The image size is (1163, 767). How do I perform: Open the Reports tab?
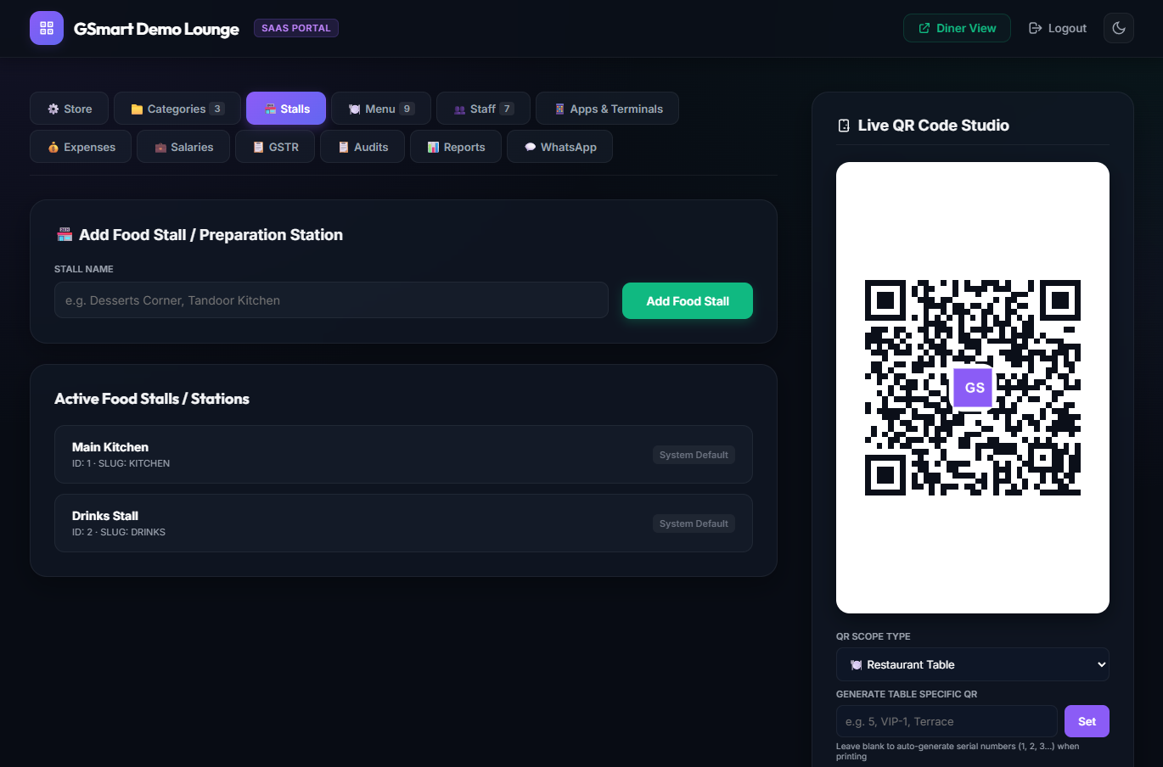pyautogui.click(x=456, y=147)
